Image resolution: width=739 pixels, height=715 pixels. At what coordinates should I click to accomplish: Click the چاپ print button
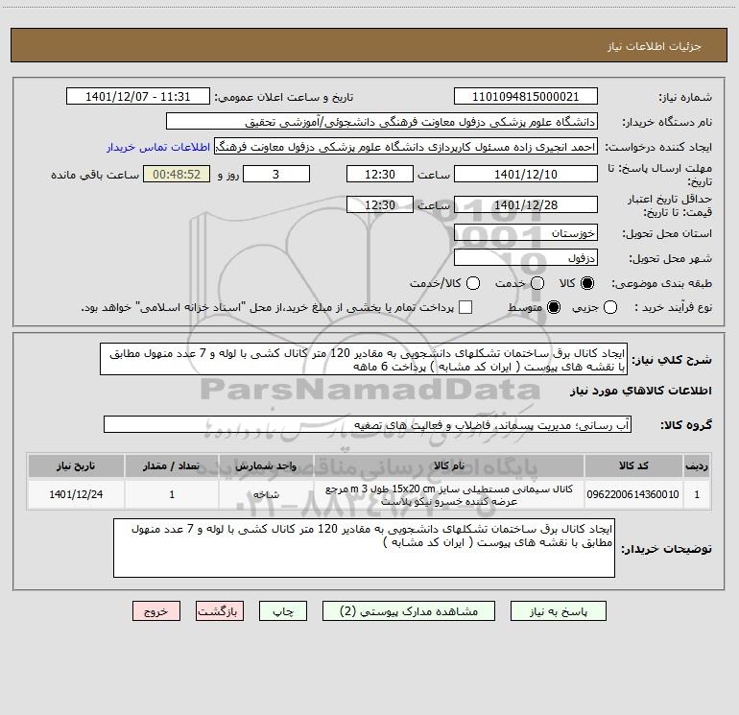tap(283, 611)
